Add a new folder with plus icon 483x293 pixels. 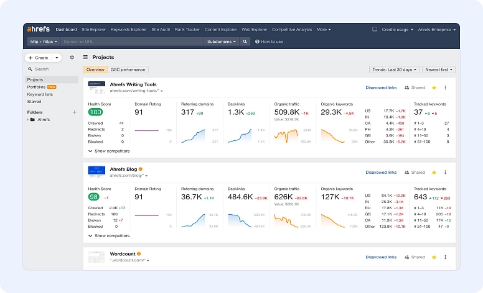(74, 112)
